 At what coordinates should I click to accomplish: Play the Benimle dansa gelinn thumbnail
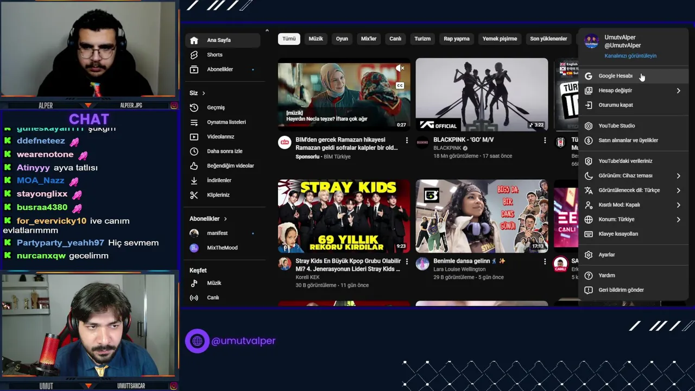482,216
